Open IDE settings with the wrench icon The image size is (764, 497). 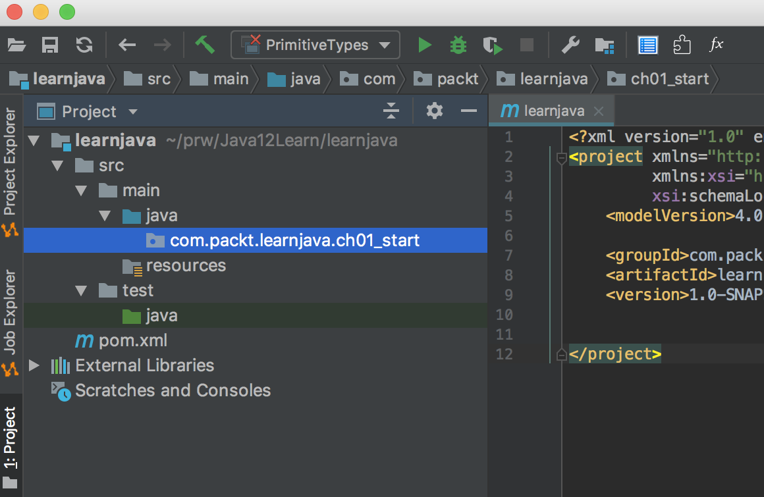(570, 45)
